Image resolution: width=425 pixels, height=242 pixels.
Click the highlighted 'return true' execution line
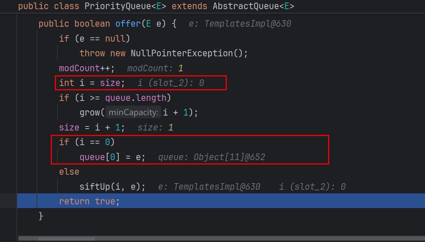89,201
